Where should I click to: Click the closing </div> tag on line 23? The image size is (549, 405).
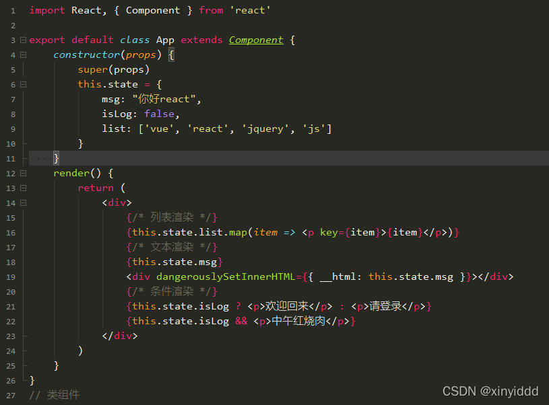click(x=120, y=336)
